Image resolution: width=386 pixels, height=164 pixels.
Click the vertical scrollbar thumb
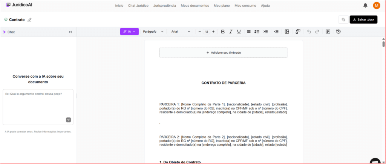click(383, 44)
